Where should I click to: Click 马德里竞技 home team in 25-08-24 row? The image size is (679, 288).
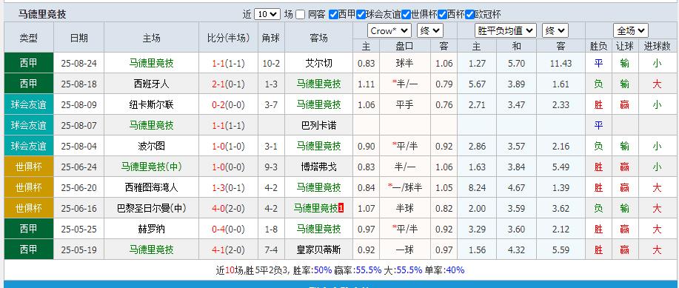[x=151, y=63]
